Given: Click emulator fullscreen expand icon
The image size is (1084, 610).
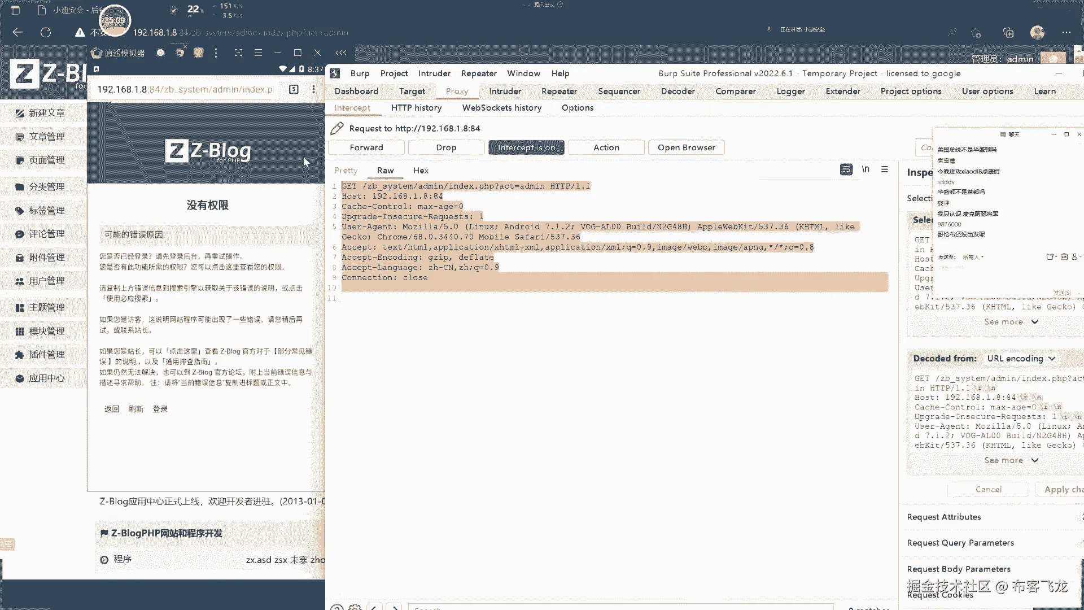Looking at the screenshot, I should (x=238, y=53).
